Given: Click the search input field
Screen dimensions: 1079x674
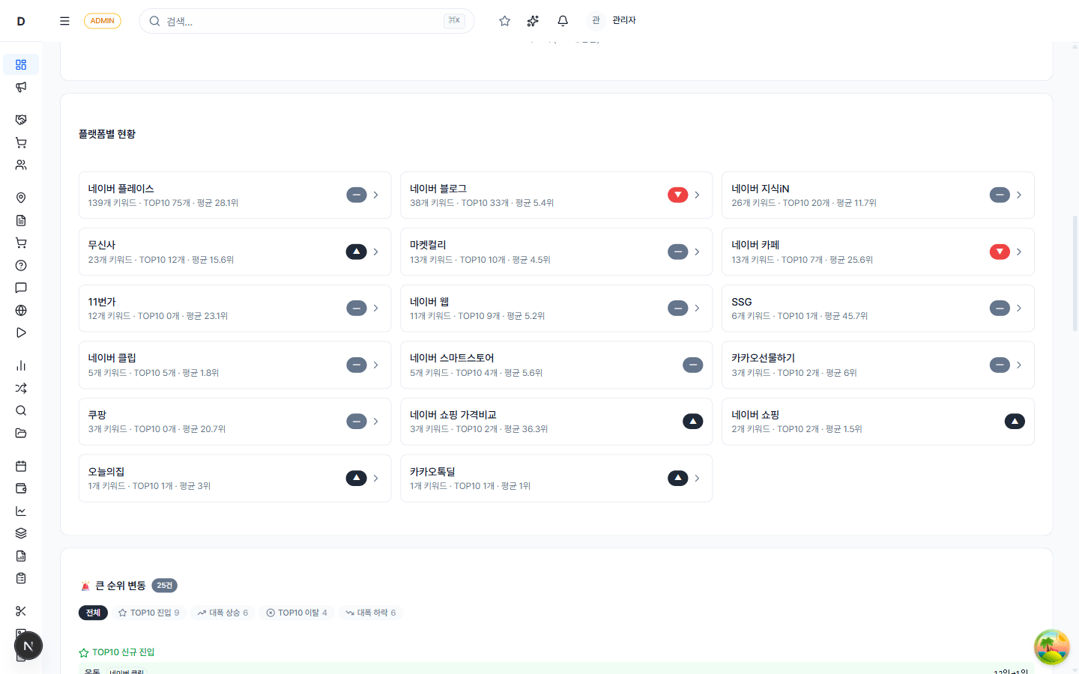Looking at the screenshot, I should coord(300,21).
